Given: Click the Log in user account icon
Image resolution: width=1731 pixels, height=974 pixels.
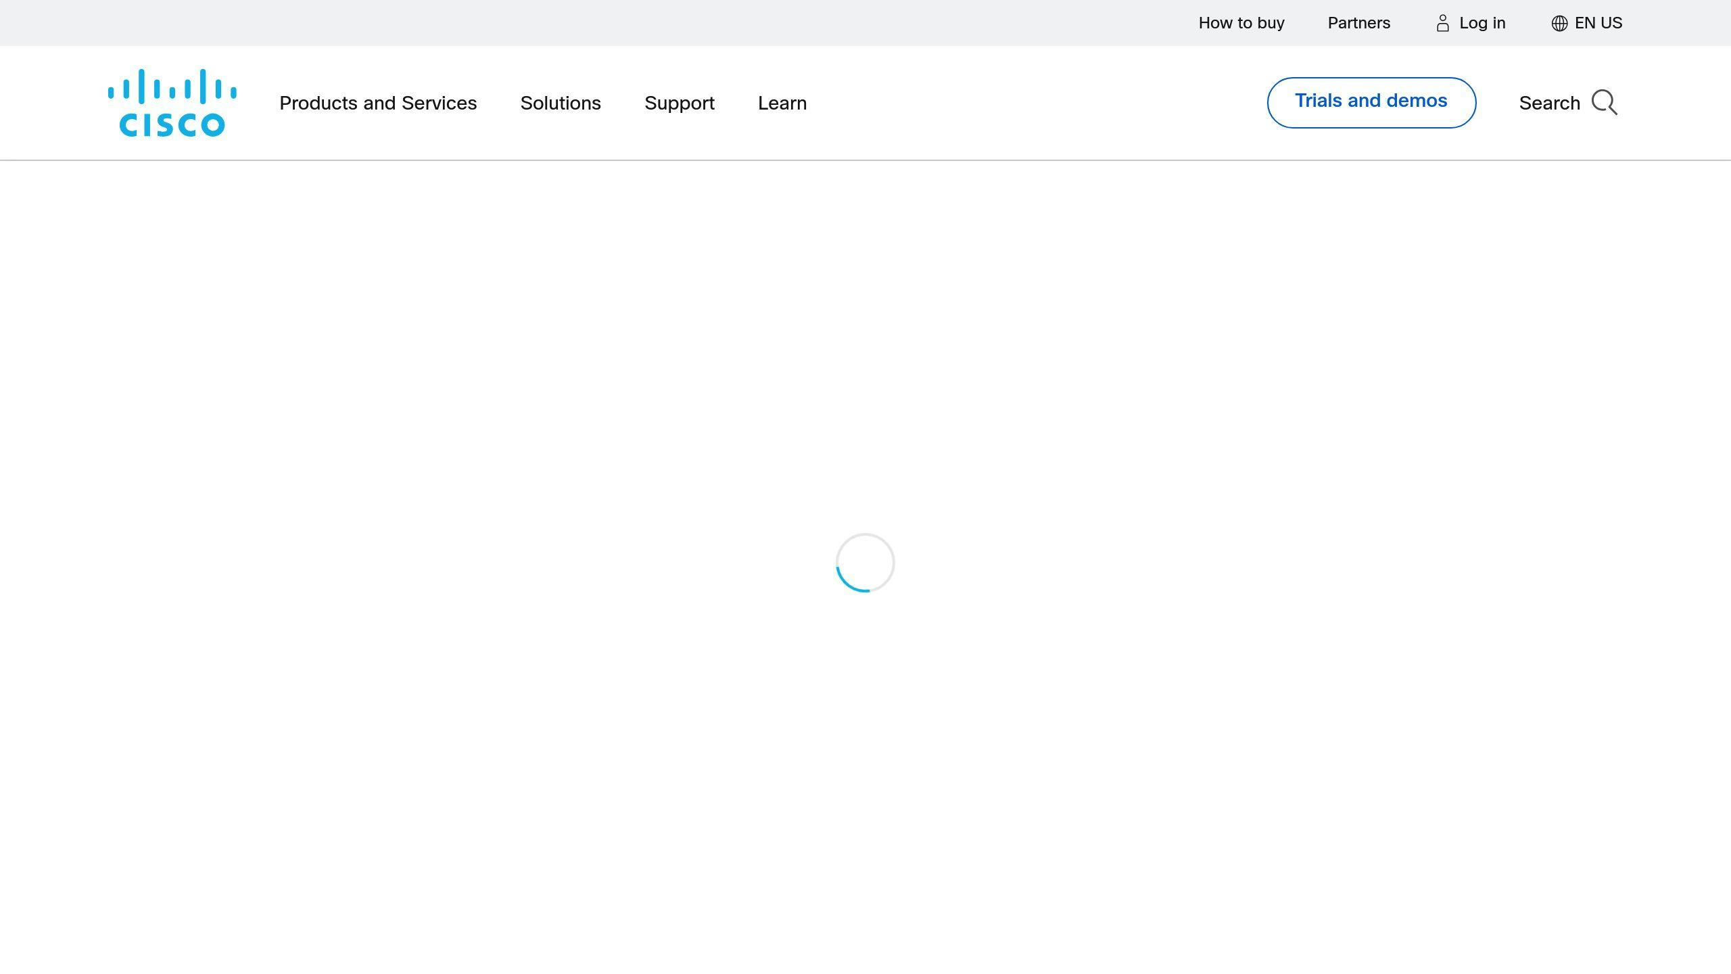Looking at the screenshot, I should click(1444, 22).
